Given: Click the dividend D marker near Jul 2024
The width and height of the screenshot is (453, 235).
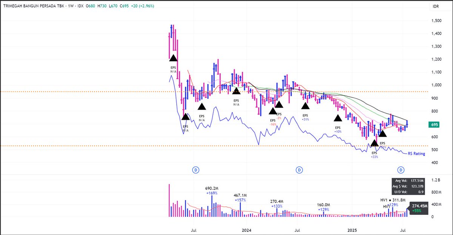Looking at the screenshot, I should (299, 170).
